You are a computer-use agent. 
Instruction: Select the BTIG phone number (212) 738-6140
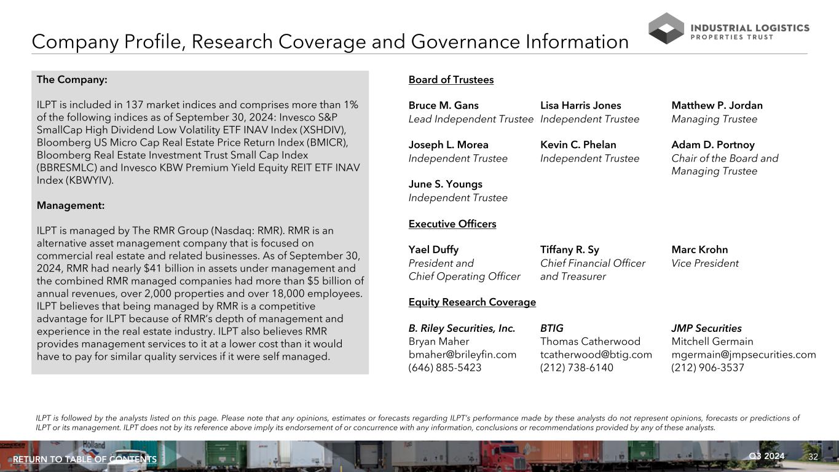pyautogui.click(x=577, y=368)
